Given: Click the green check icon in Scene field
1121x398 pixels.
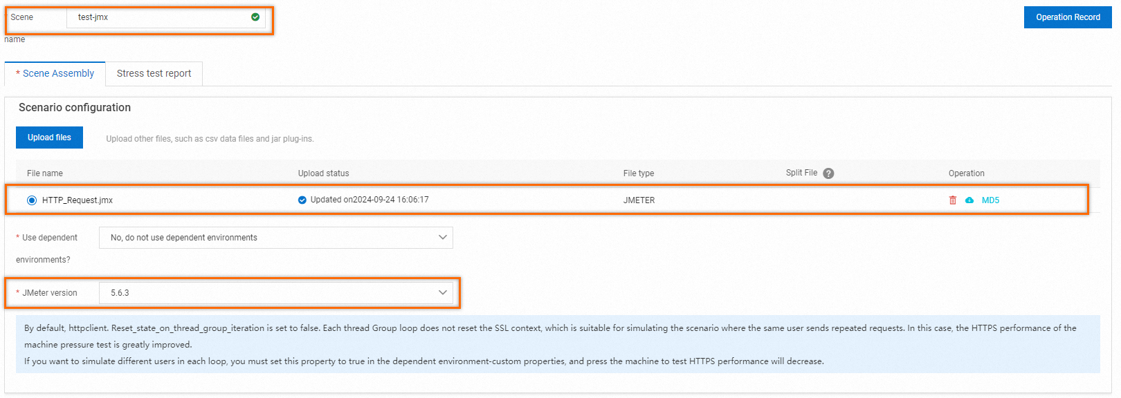Looking at the screenshot, I should point(255,17).
